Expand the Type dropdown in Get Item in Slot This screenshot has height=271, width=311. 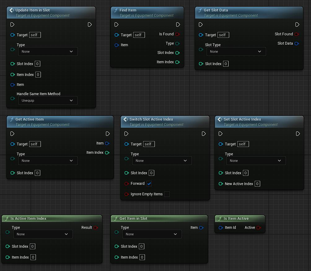152,234
